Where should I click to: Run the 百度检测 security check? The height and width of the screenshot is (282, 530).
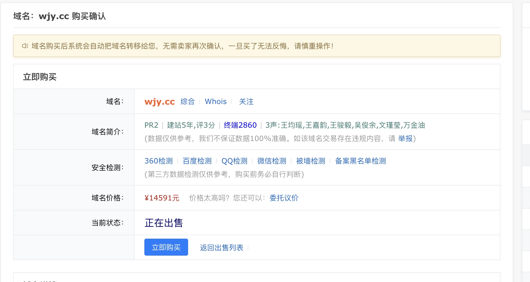coord(197,161)
